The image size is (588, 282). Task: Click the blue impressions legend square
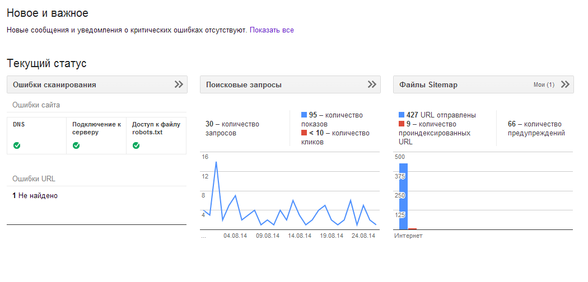coord(304,115)
